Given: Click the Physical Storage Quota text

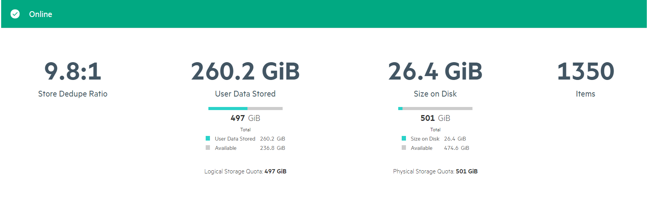Looking at the screenshot, I should tap(435, 171).
